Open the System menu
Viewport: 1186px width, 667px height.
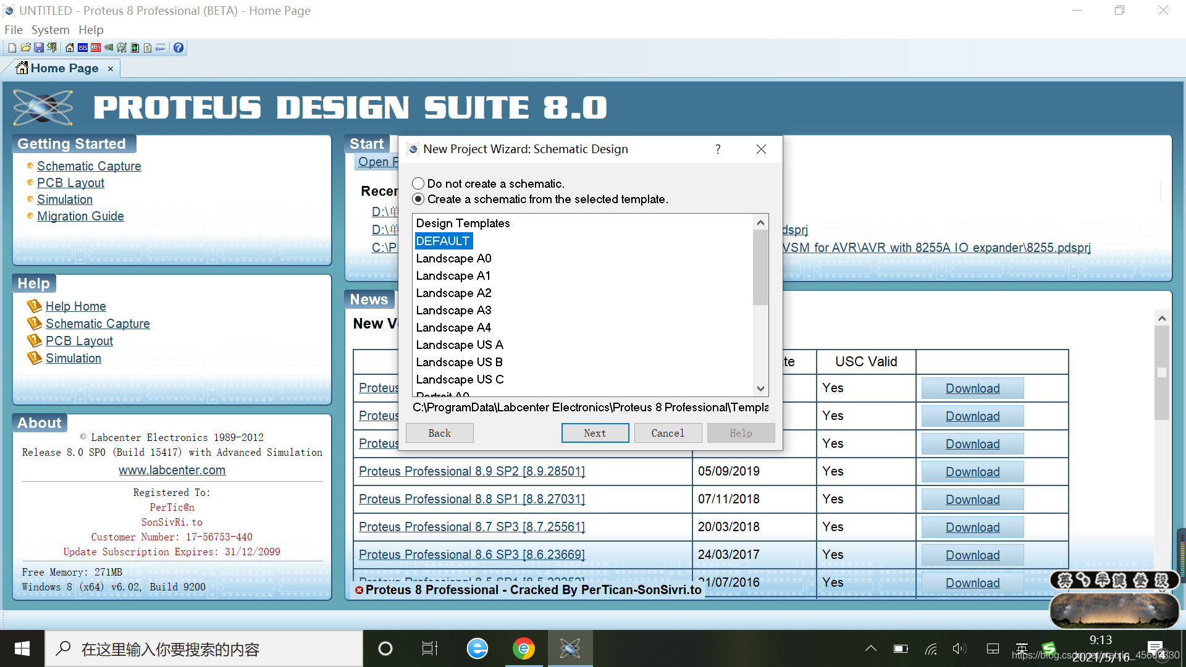click(50, 30)
